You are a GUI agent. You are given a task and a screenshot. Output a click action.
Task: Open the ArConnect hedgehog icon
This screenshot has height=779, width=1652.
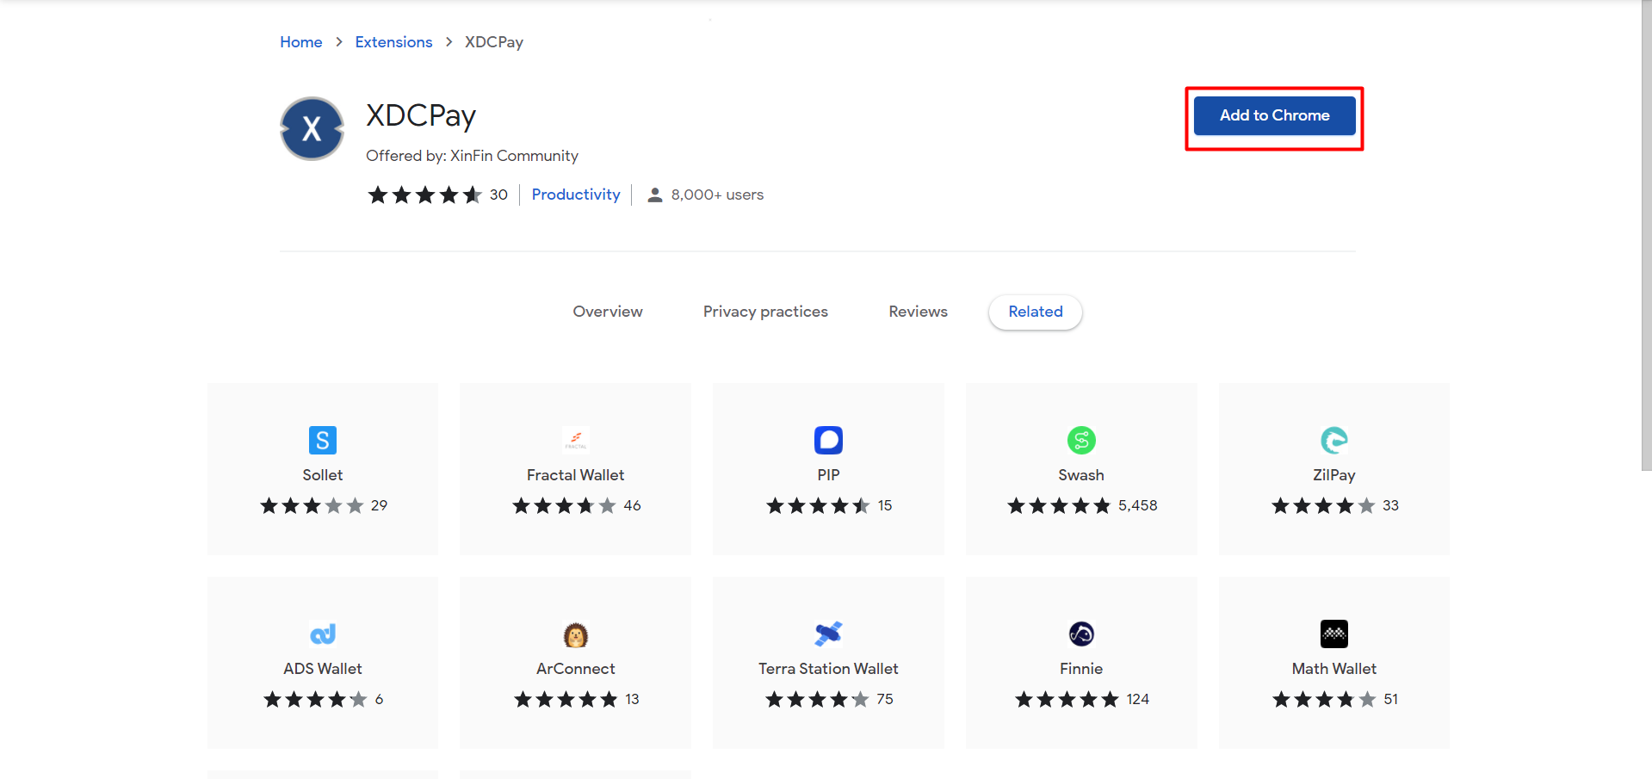point(575,634)
